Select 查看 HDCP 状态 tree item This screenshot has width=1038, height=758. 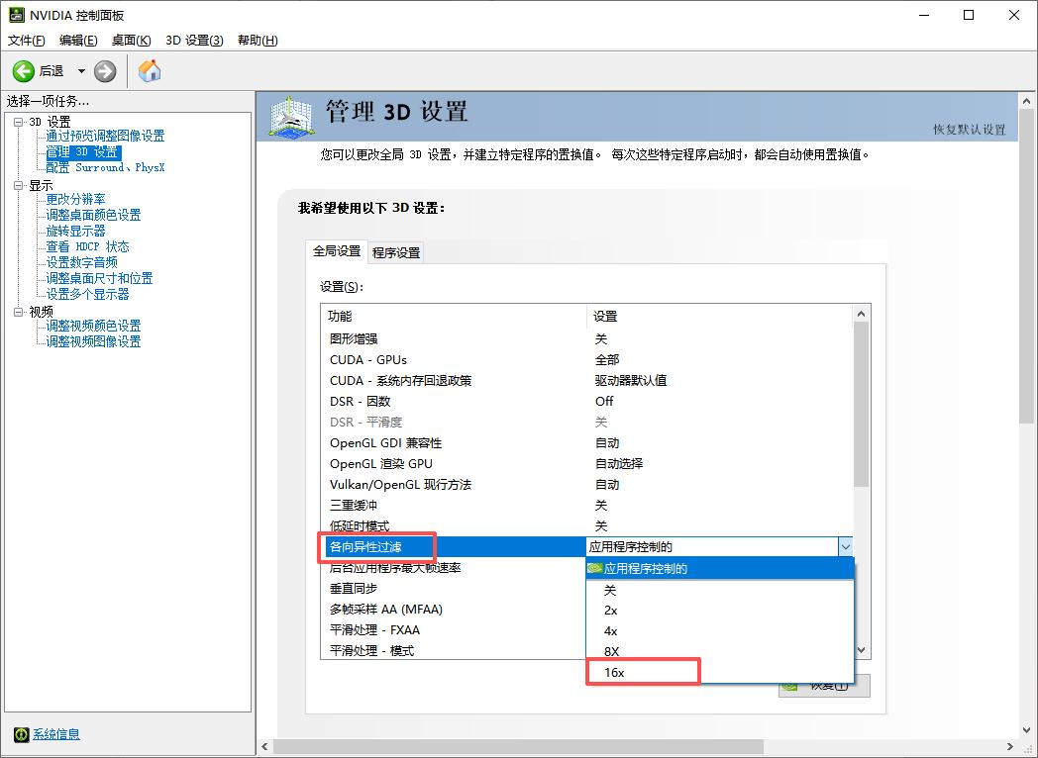tap(87, 246)
